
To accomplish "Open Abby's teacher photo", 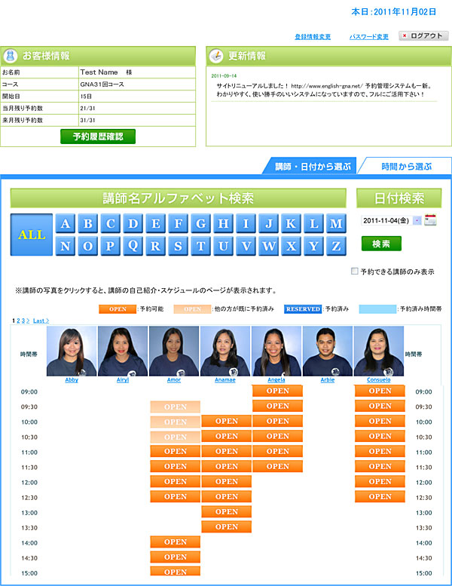I will [72, 351].
